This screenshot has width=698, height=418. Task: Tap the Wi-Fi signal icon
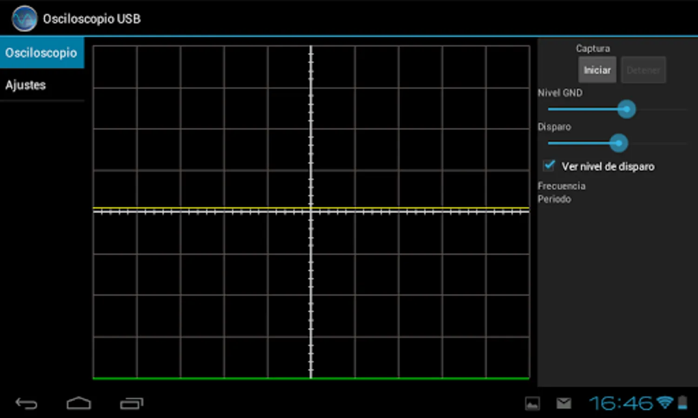[665, 402]
